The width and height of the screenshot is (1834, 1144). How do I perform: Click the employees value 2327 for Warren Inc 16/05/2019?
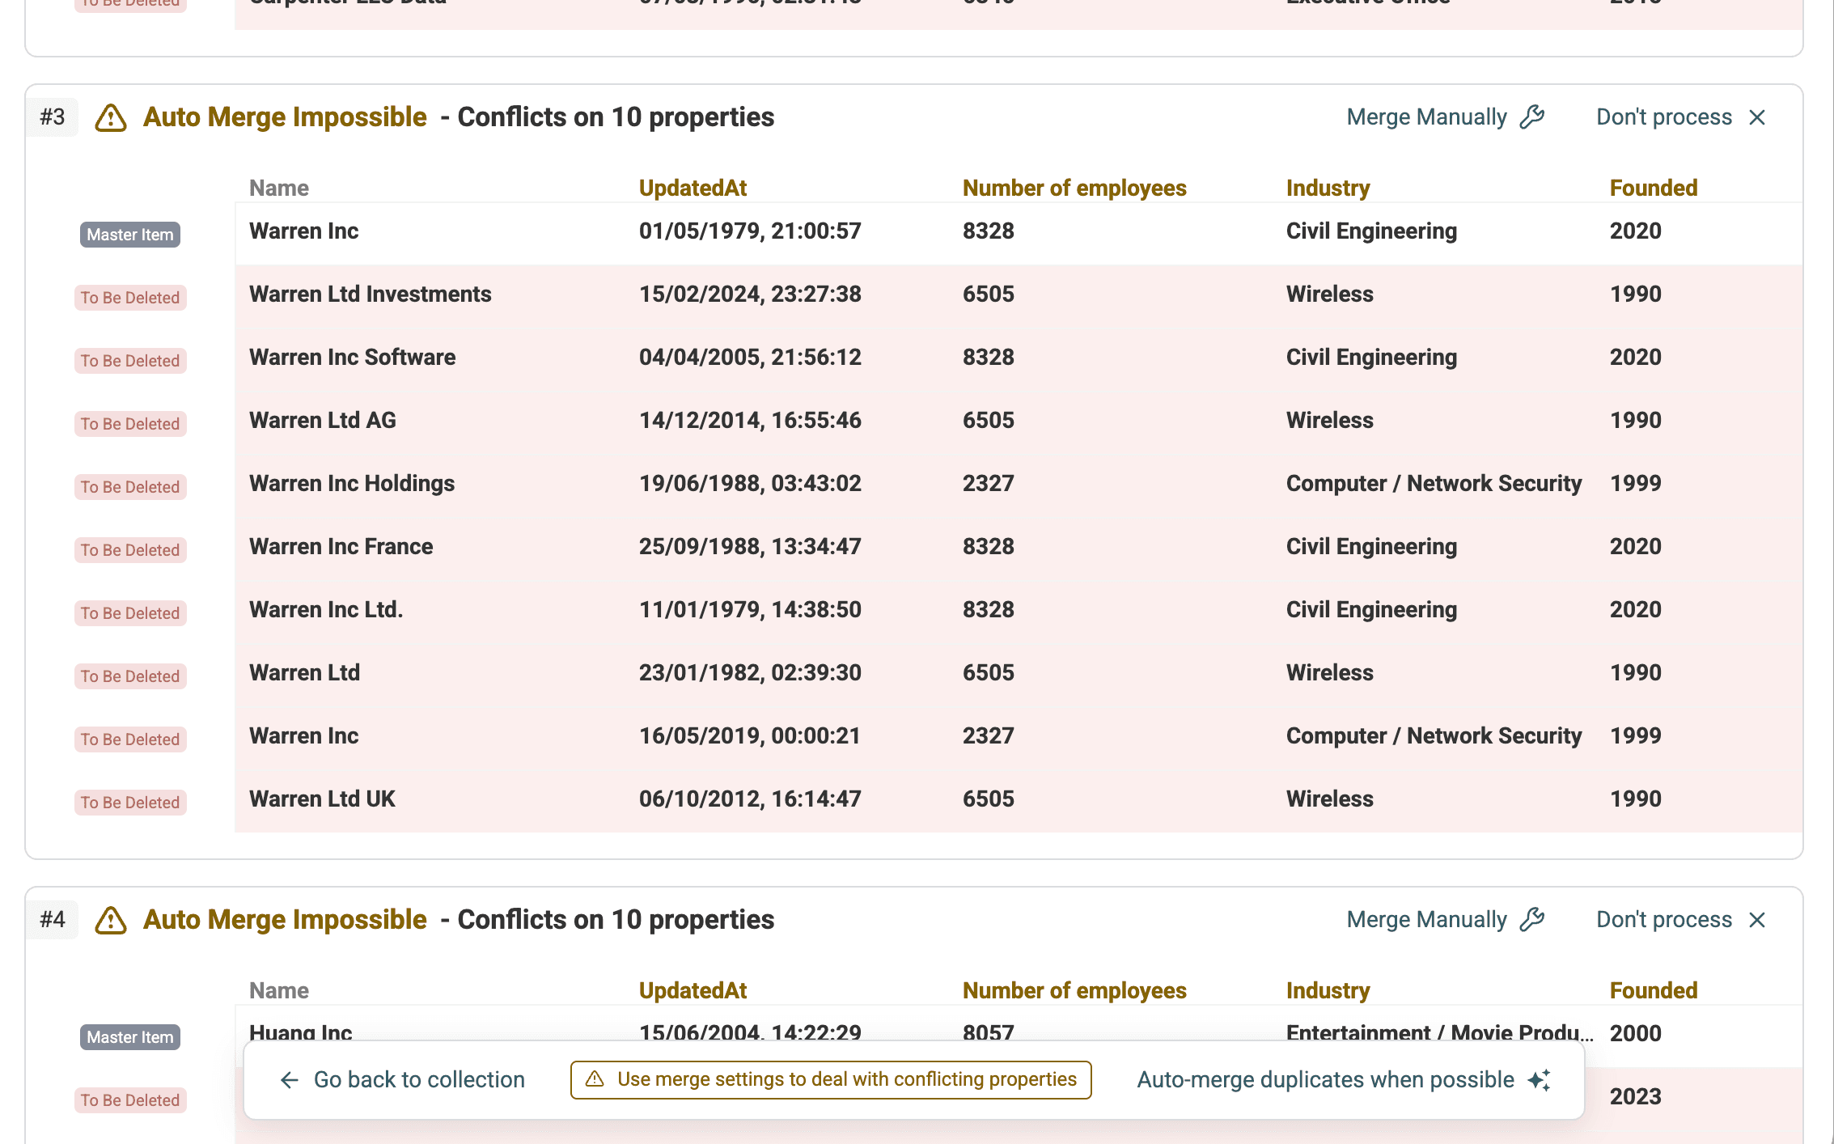point(988,736)
